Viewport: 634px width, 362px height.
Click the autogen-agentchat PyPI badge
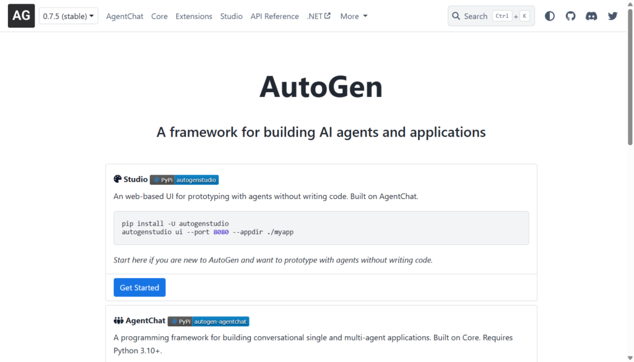coord(209,321)
